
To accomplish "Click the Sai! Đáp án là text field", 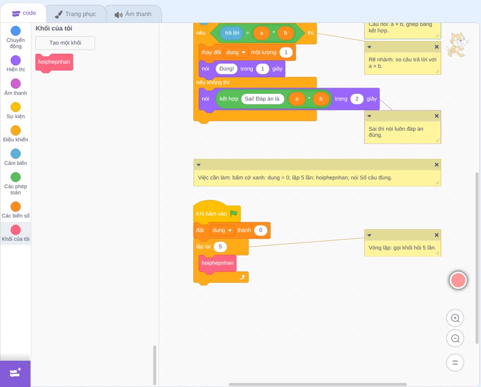I will (x=262, y=98).
